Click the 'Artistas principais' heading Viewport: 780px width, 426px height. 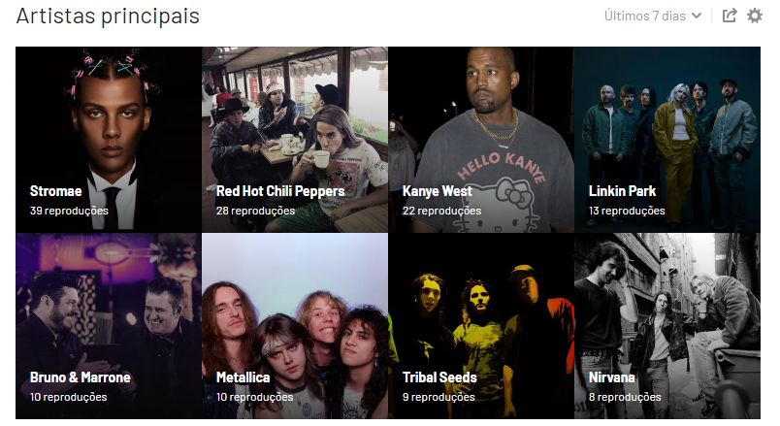coord(108,16)
